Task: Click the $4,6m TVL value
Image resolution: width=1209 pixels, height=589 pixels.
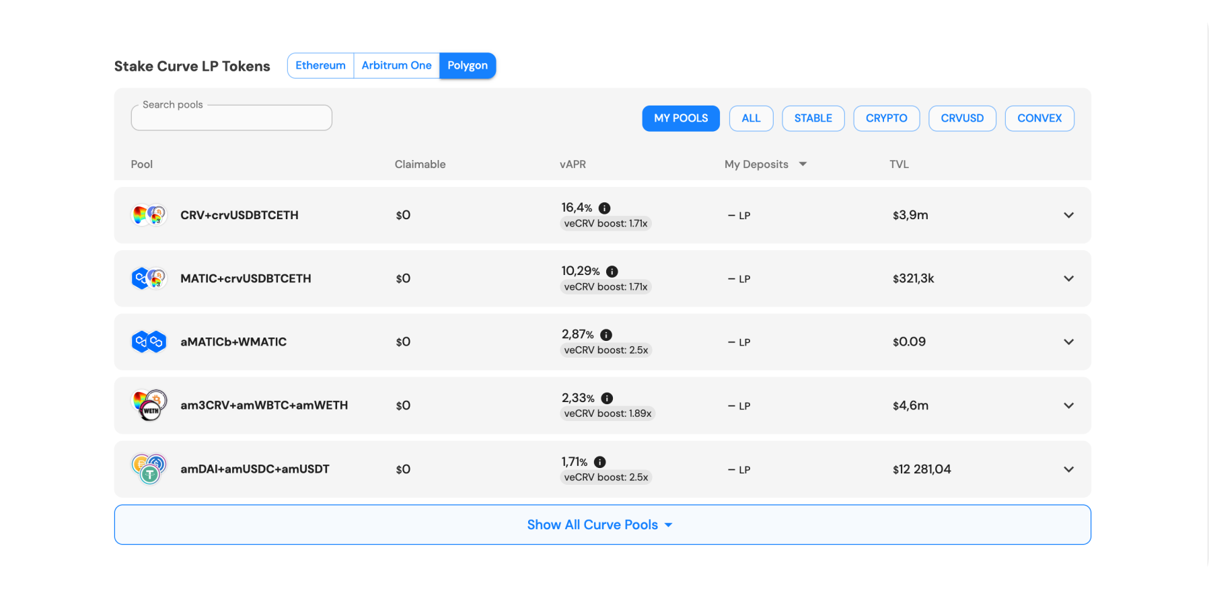Action: point(910,405)
